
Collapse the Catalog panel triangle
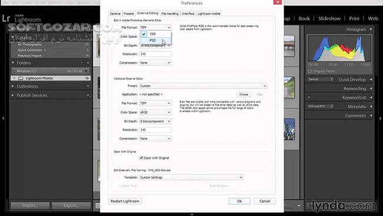13,37
